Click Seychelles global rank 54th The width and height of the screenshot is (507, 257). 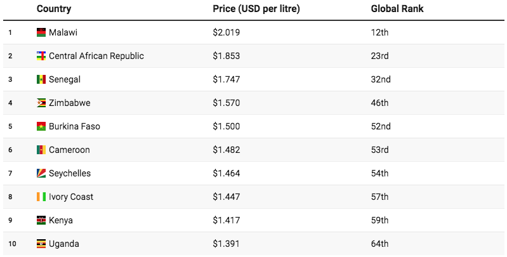click(x=380, y=173)
